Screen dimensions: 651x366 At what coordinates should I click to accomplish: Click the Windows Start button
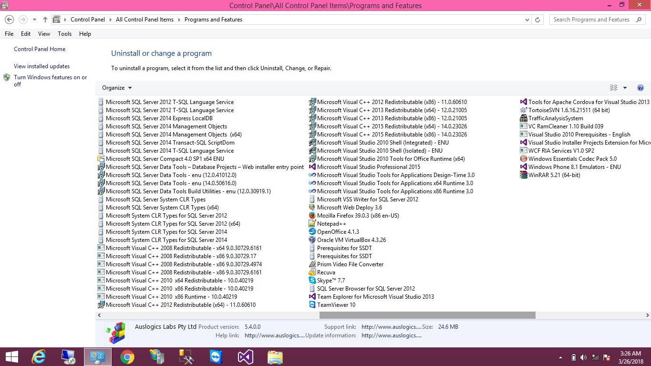[x=11, y=357]
